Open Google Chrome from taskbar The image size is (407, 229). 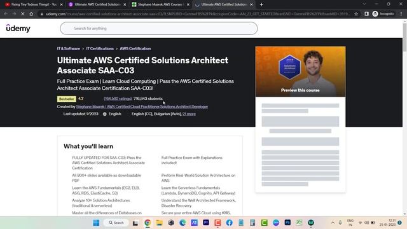[x=148, y=223]
